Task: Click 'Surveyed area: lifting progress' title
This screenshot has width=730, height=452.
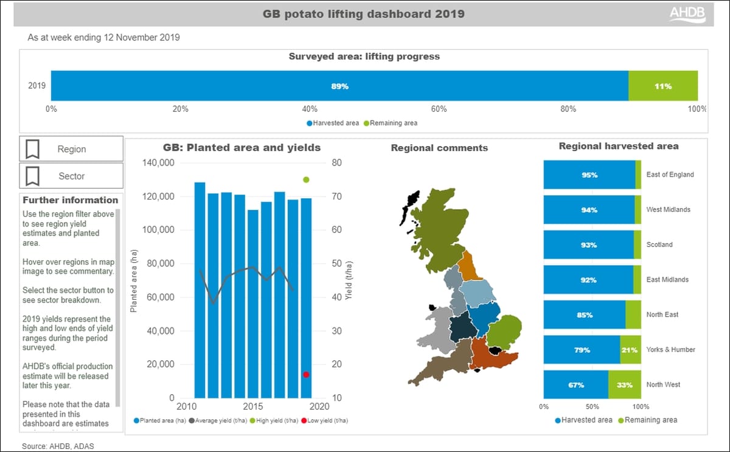Action: (x=364, y=57)
